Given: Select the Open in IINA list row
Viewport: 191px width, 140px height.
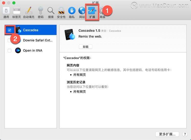Looking at the screenshot, I should point(32,51).
